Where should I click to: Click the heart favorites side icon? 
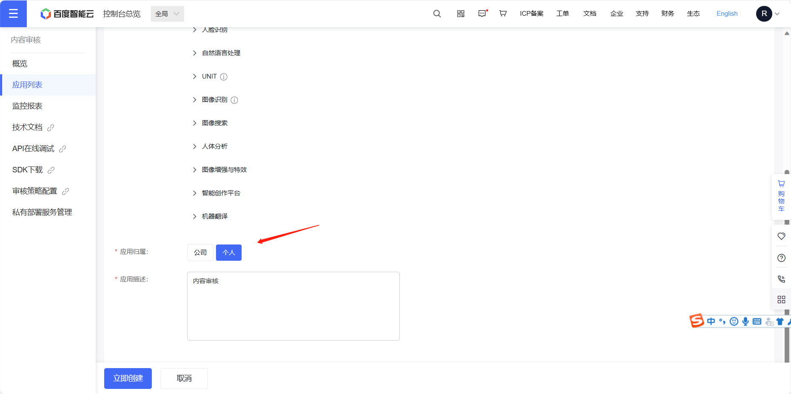coord(781,236)
